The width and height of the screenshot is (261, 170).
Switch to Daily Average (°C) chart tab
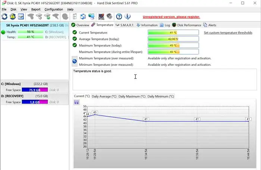click(x=104, y=96)
